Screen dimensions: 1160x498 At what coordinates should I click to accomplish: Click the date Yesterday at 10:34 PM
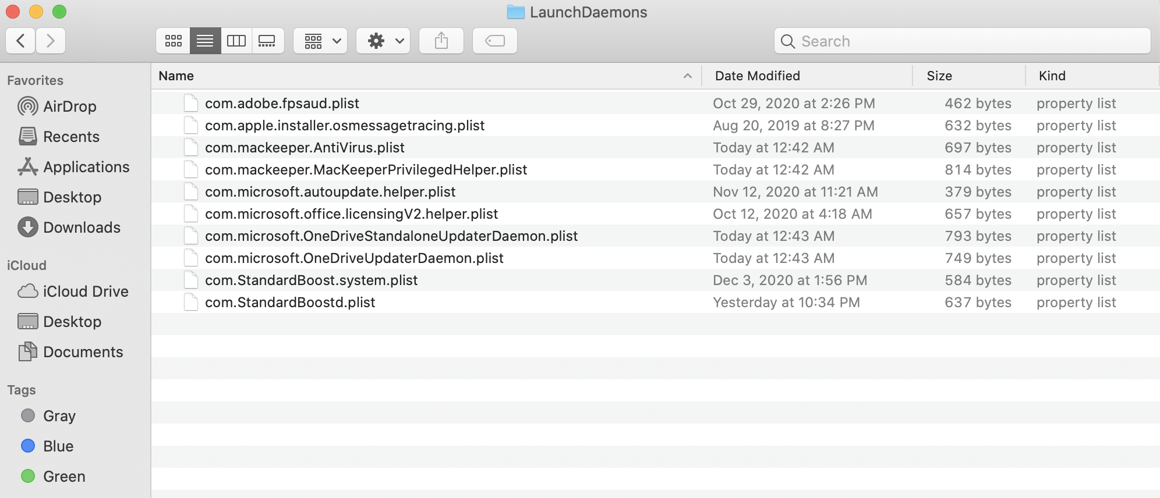787,303
